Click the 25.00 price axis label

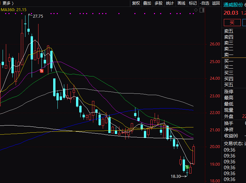coord(215,62)
